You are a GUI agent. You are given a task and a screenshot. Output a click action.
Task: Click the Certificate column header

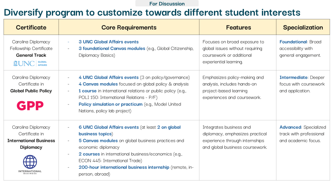coord(31,27)
